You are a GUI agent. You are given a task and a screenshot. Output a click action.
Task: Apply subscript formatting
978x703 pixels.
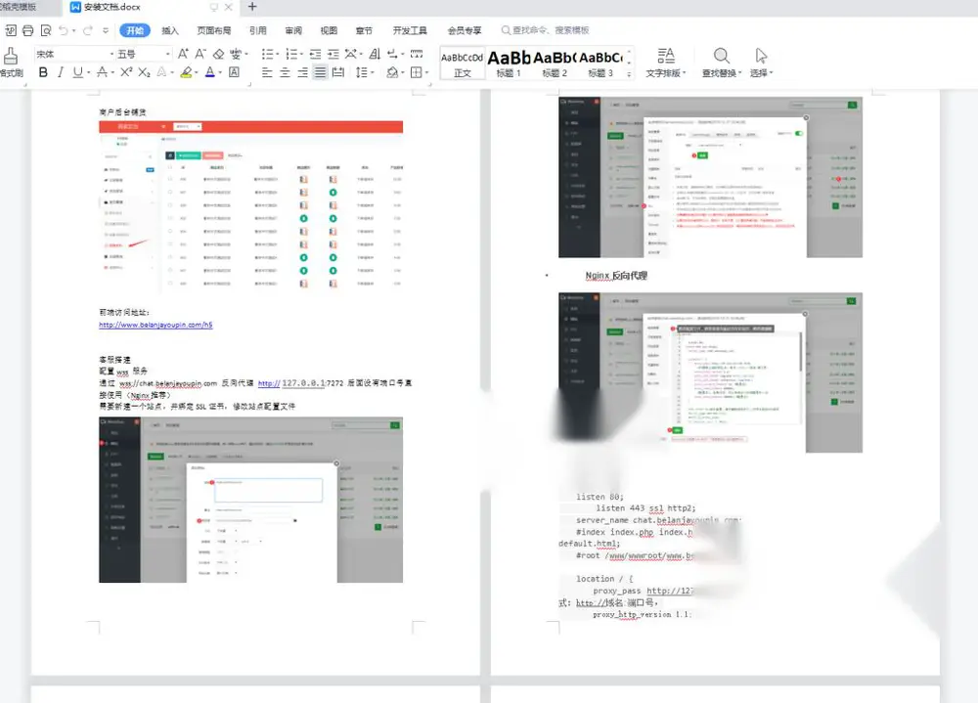(x=144, y=72)
